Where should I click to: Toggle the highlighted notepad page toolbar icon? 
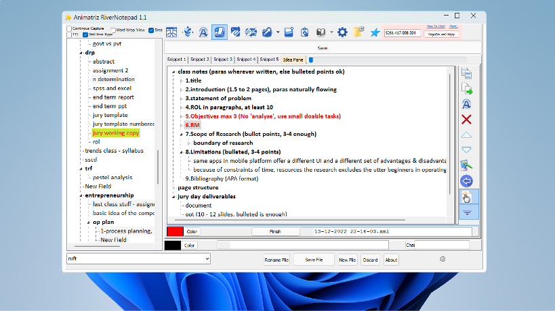[x=220, y=32]
